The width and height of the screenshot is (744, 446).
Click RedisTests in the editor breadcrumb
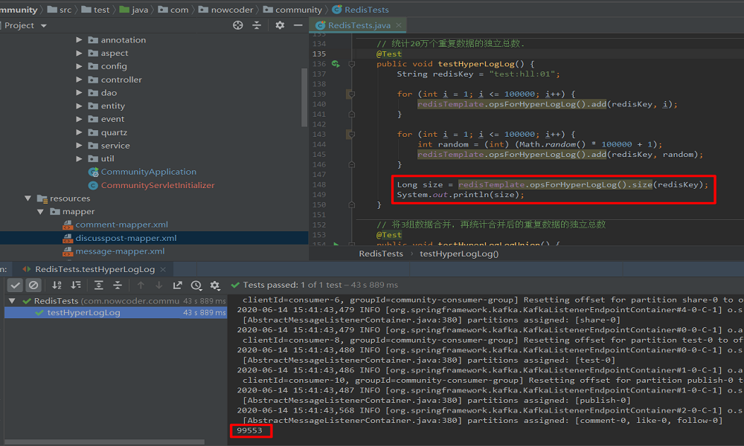[381, 253]
